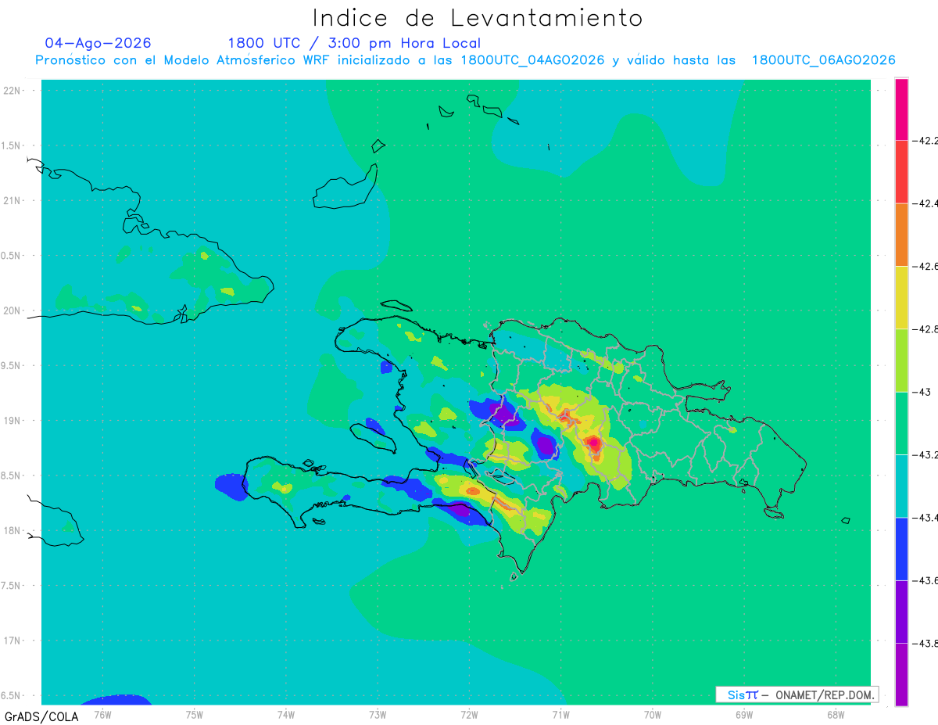Screen dimensions: 938x725
Task: Click the '71W' longitude label
Action: click(x=560, y=714)
